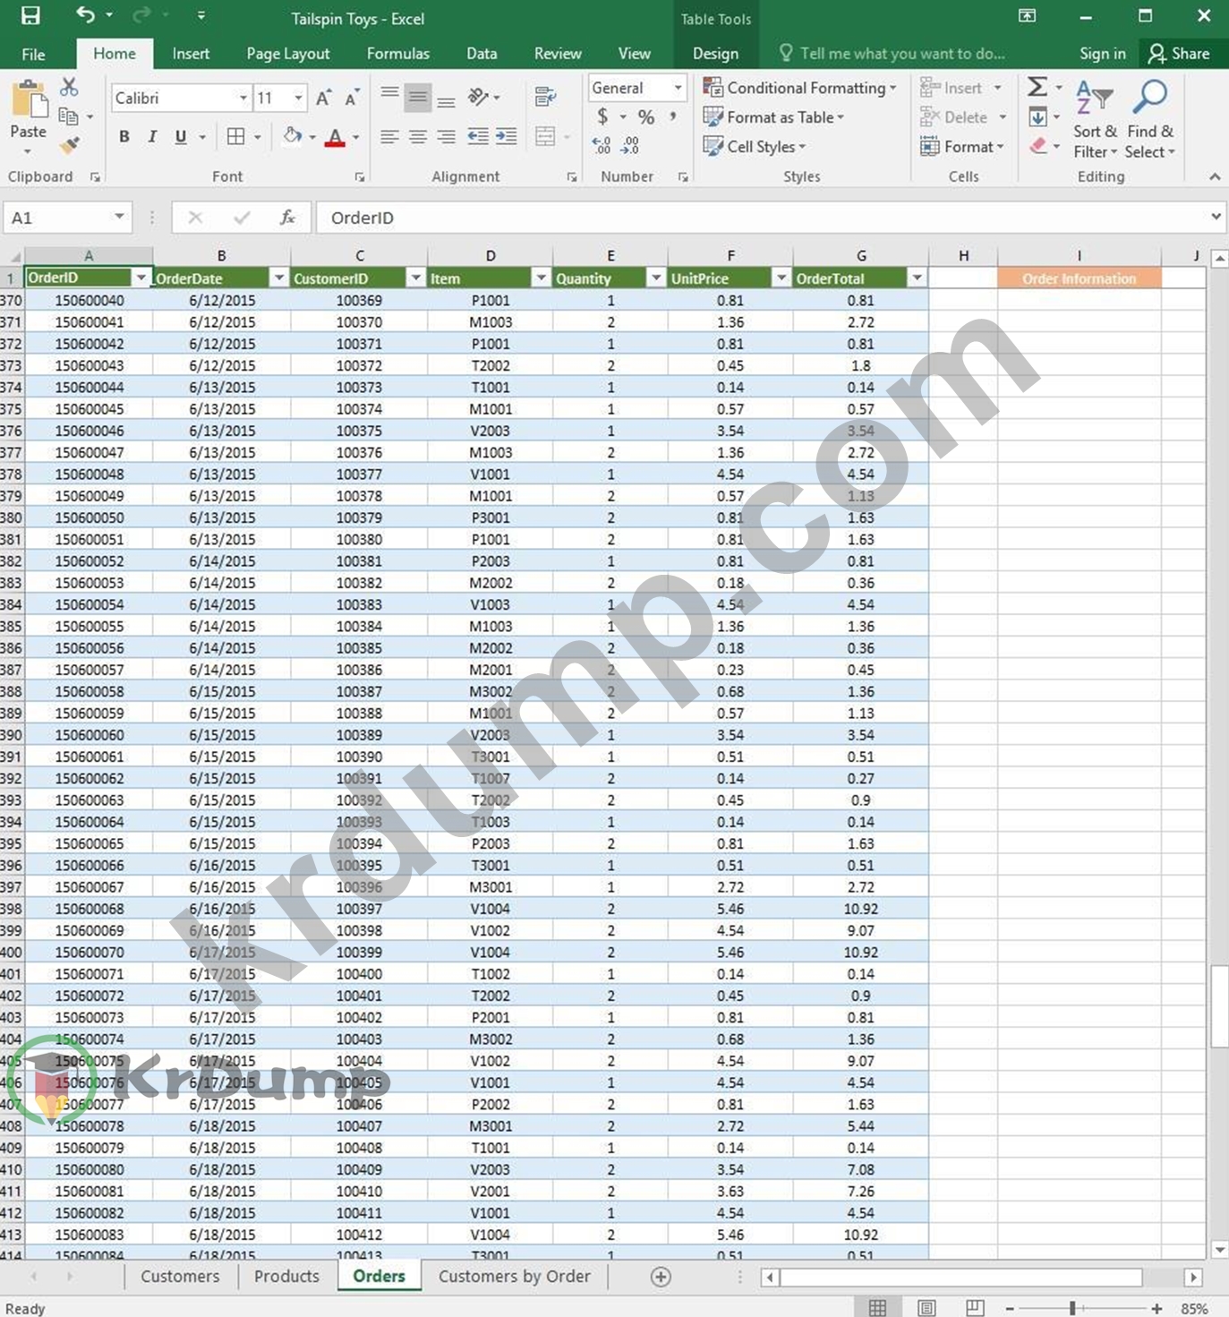
Task: Open the Item column filter dropdown
Action: coord(542,278)
